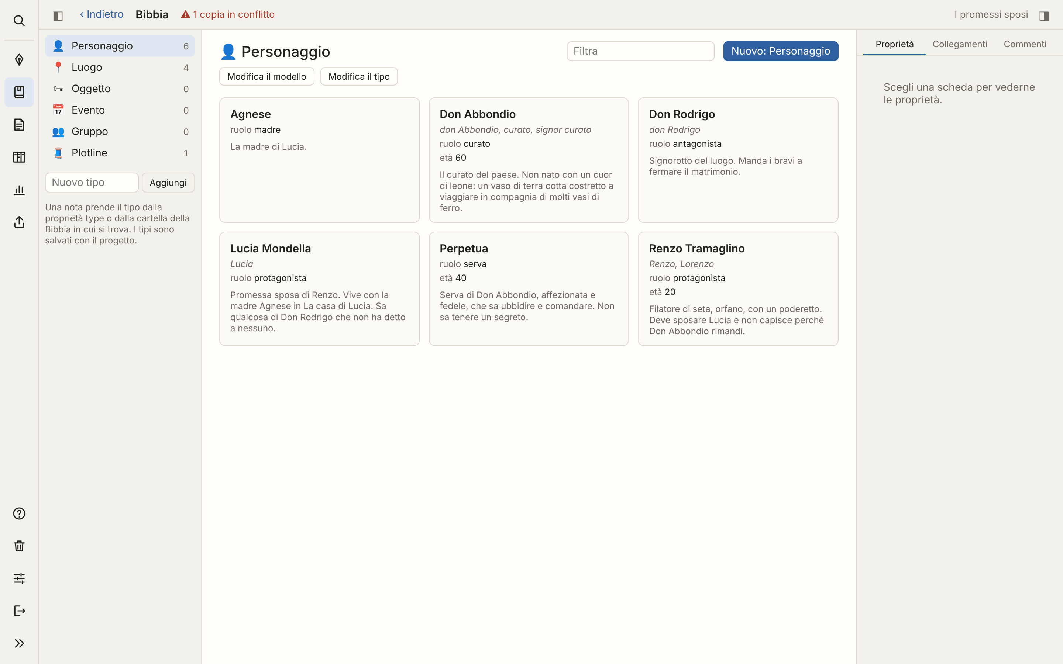Click the export share icon
The width and height of the screenshot is (1063, 664).
19,222
